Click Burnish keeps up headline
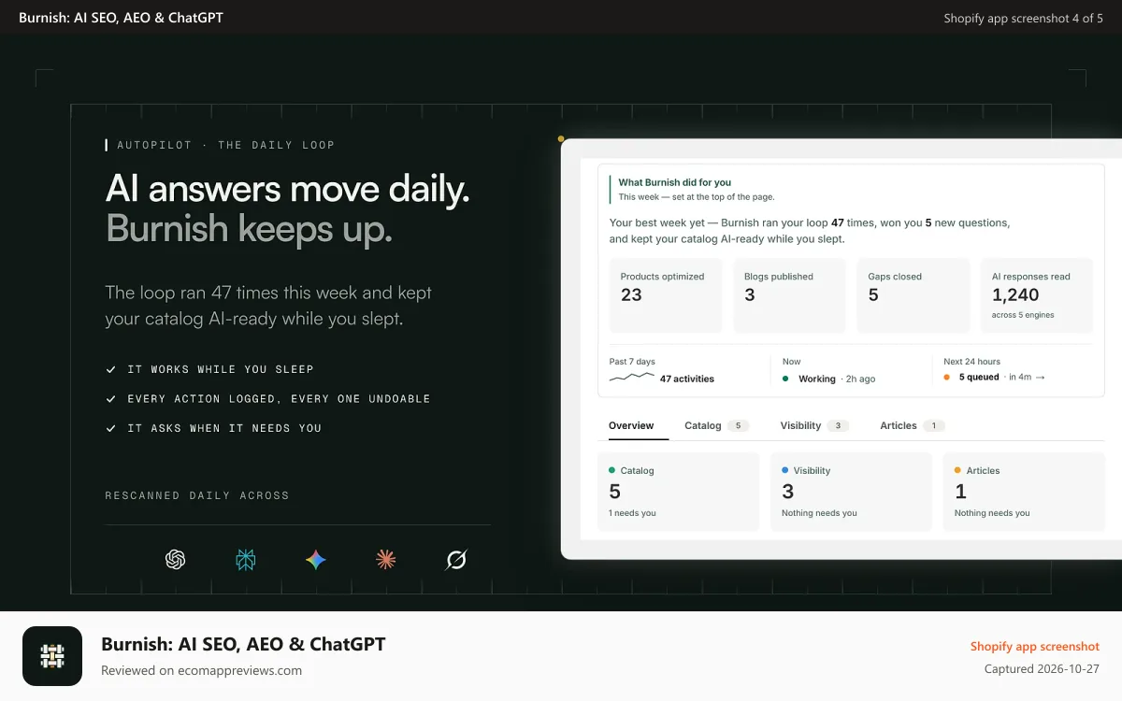Image resolution: width=1122 pixels, height=701 pixels. pyautogui.click(x=249, y=229)
